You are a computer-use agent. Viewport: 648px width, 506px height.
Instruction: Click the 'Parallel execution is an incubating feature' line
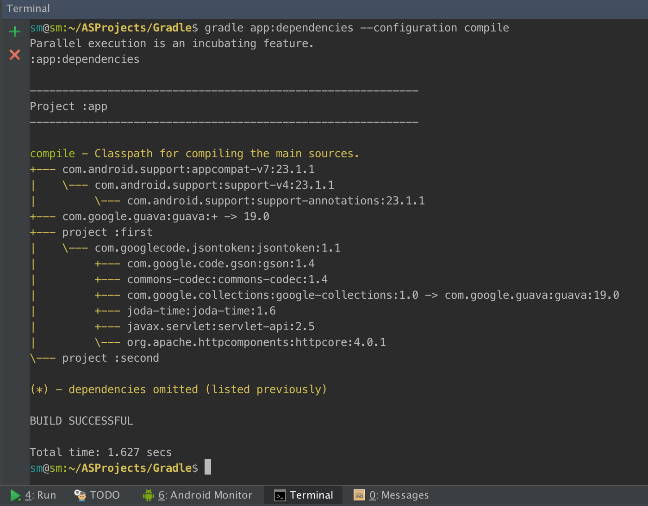(172, 43)
